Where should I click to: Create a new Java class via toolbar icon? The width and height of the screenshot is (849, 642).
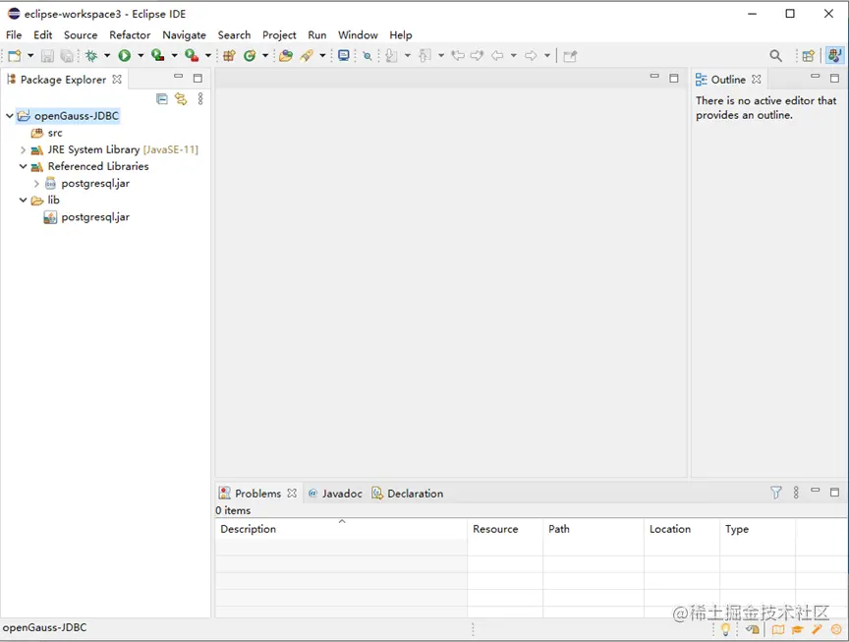pyautogui.click(x=249, y=55)
